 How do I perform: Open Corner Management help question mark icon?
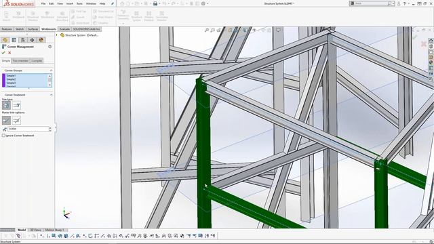click(x=50, y=47)
